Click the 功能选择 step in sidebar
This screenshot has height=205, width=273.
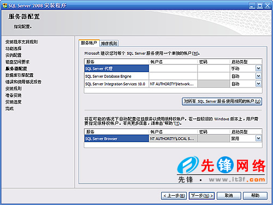[x=13, y=49]
